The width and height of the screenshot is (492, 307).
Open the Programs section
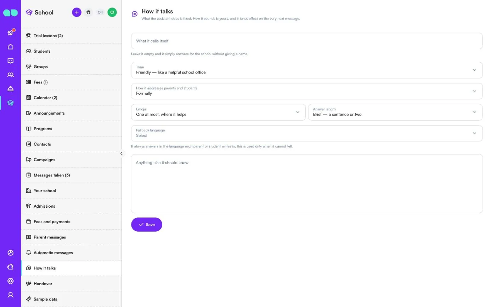pos(71,129)
